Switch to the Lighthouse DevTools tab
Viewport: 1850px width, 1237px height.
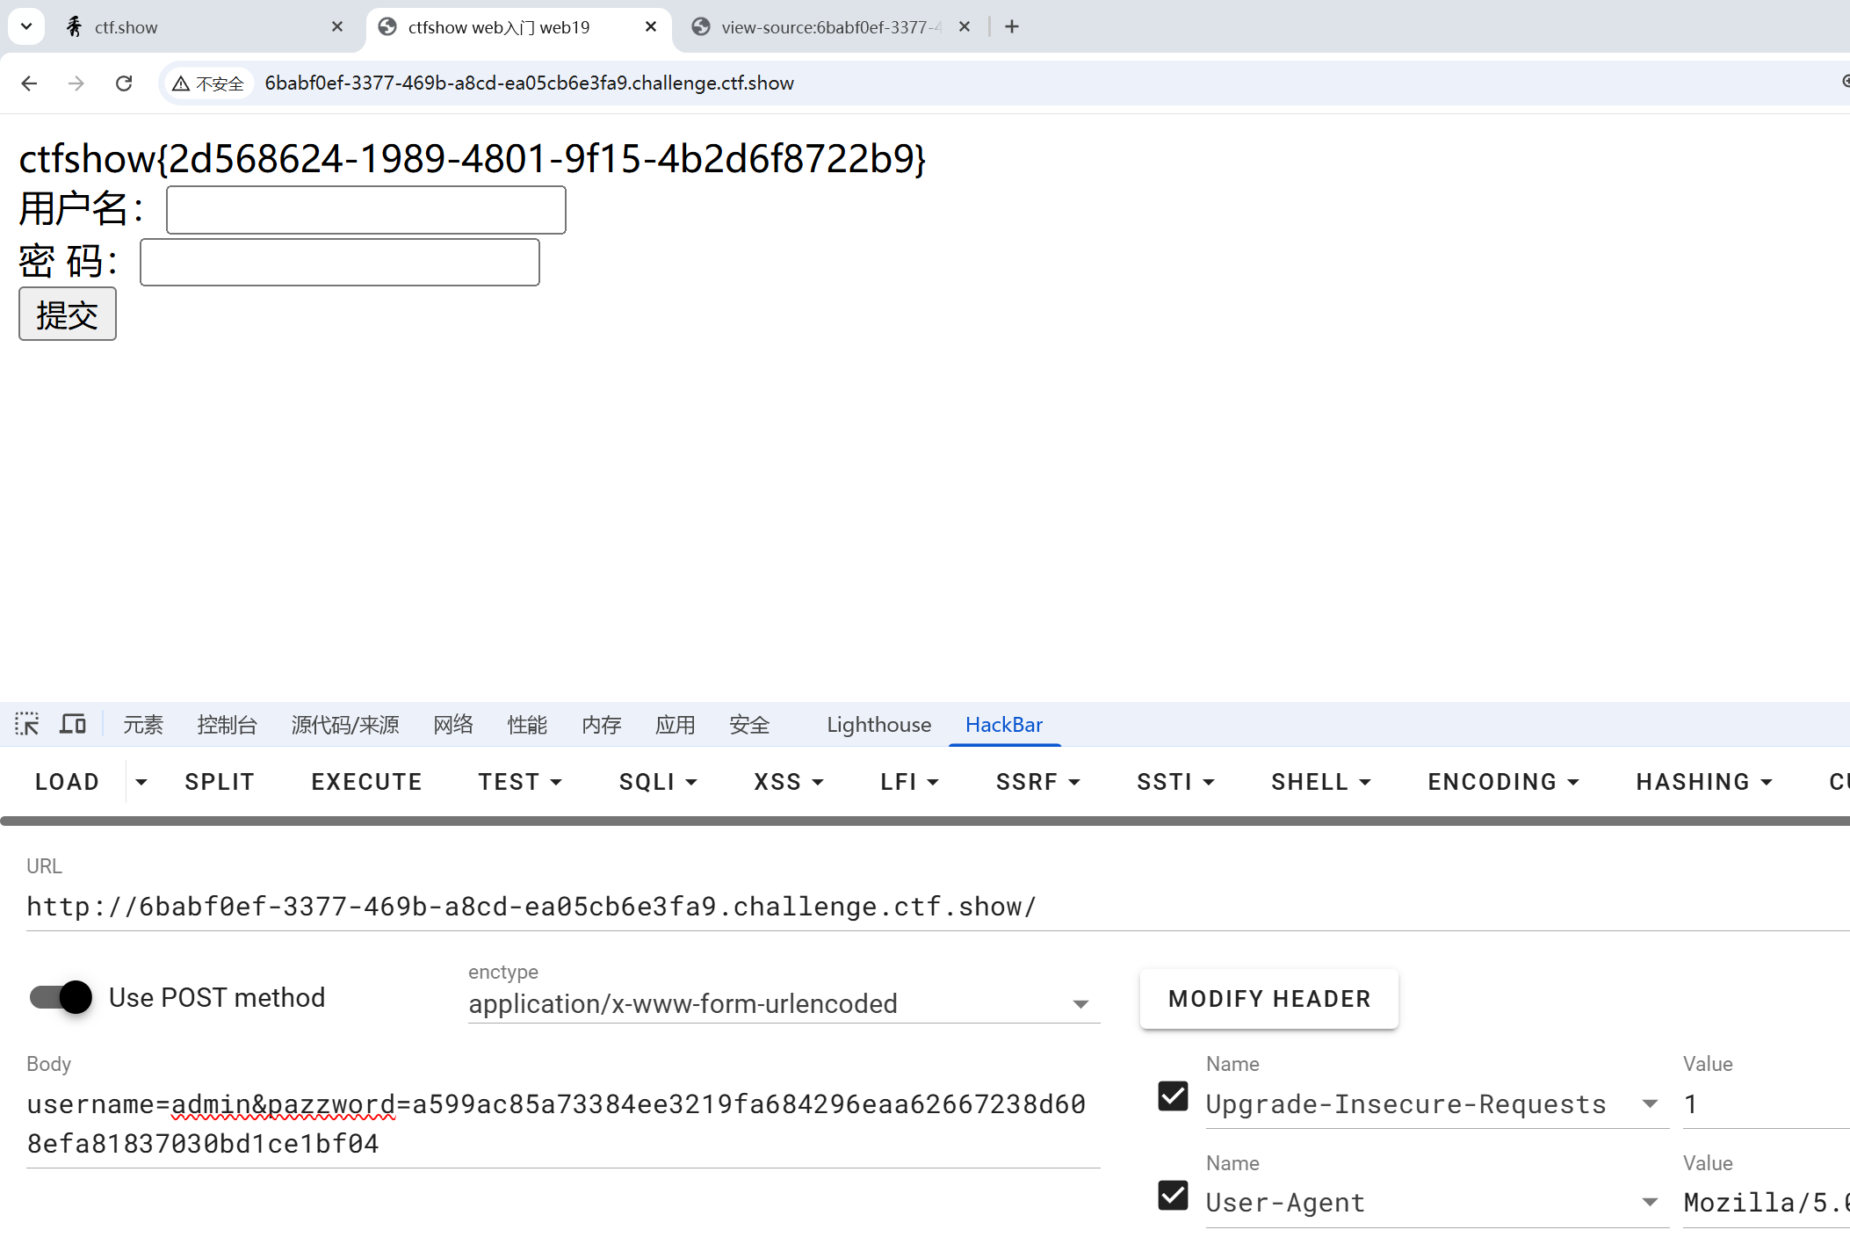[x=878, y=725]
